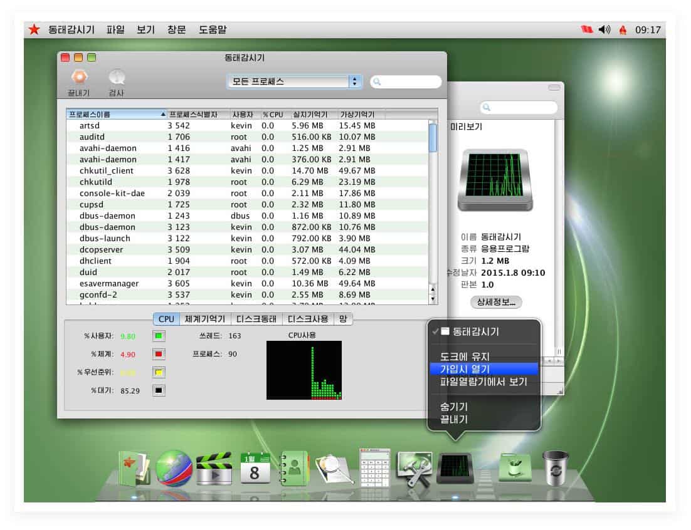Click the CPU사용 history graph
The height and width of the screenshot is (530, 691).
304,370
